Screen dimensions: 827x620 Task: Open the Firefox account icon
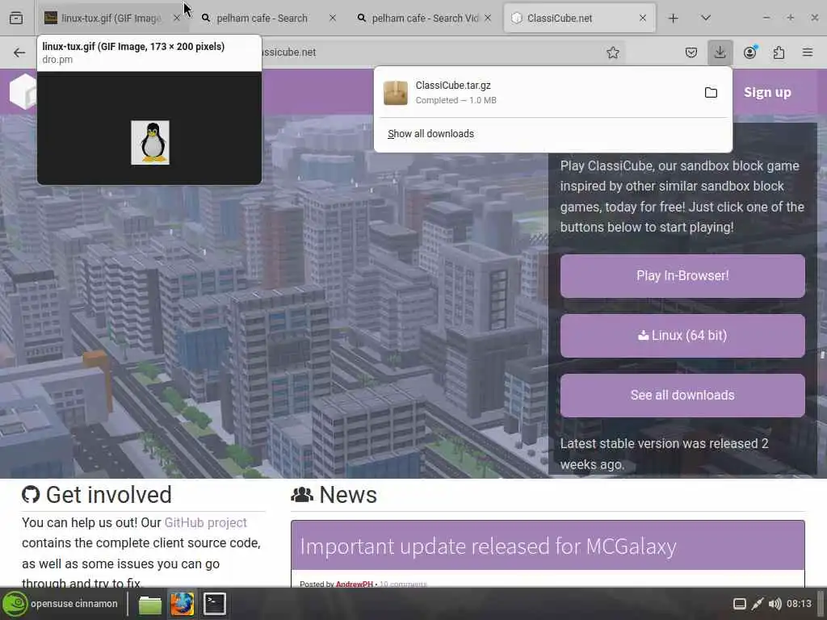pyautogui.click(x=749, y=52)
